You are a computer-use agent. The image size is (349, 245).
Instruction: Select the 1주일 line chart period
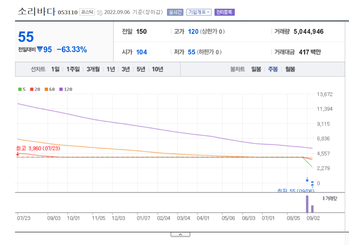click(73, 69)
